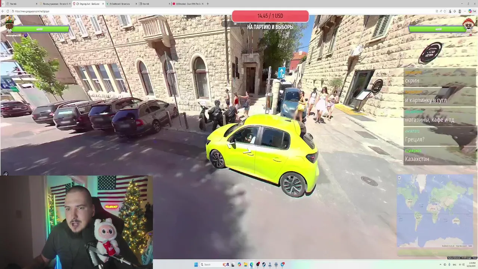
Task: Click the chat message скрин
Action: [x=412, y=80]
